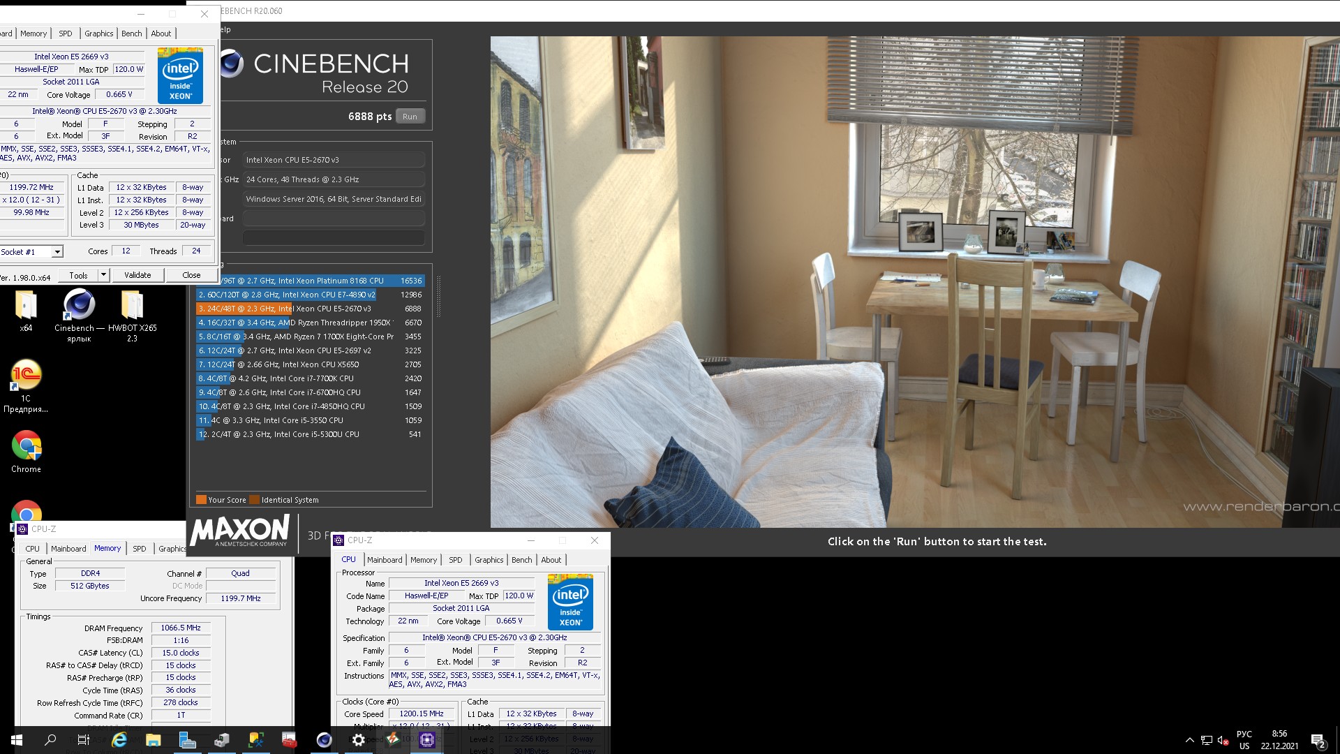Click the Tools button in top-left CPU-Z

pos(78,275)
